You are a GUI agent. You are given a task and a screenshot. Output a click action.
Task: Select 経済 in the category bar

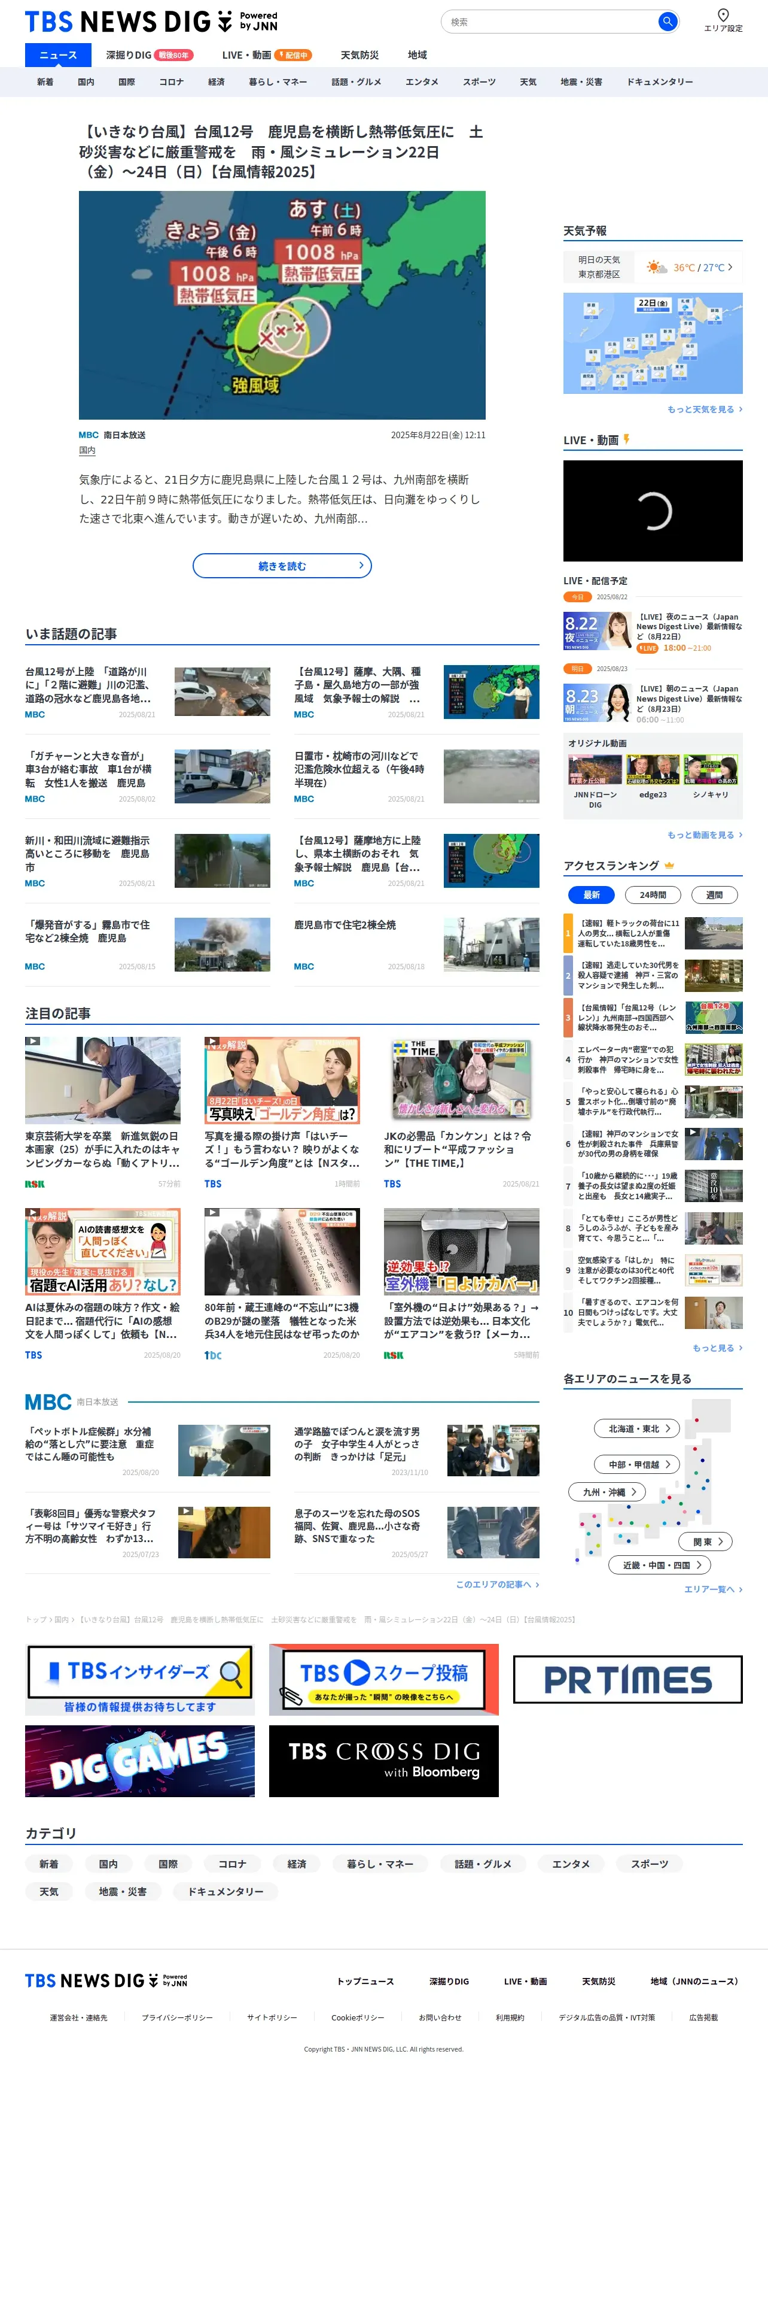click(217, 81)
